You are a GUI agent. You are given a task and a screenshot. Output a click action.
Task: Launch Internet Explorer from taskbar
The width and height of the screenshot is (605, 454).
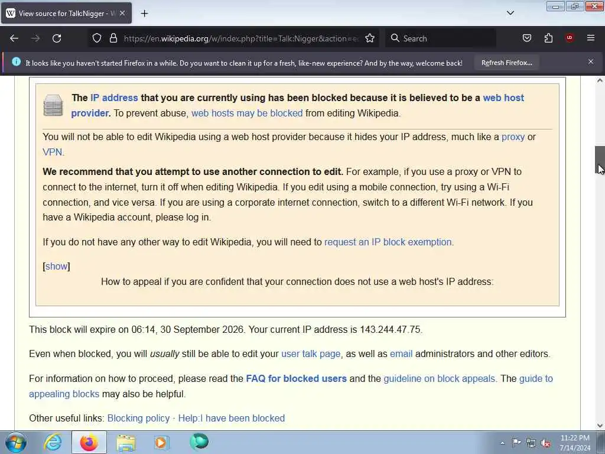(x=53, y=442)
